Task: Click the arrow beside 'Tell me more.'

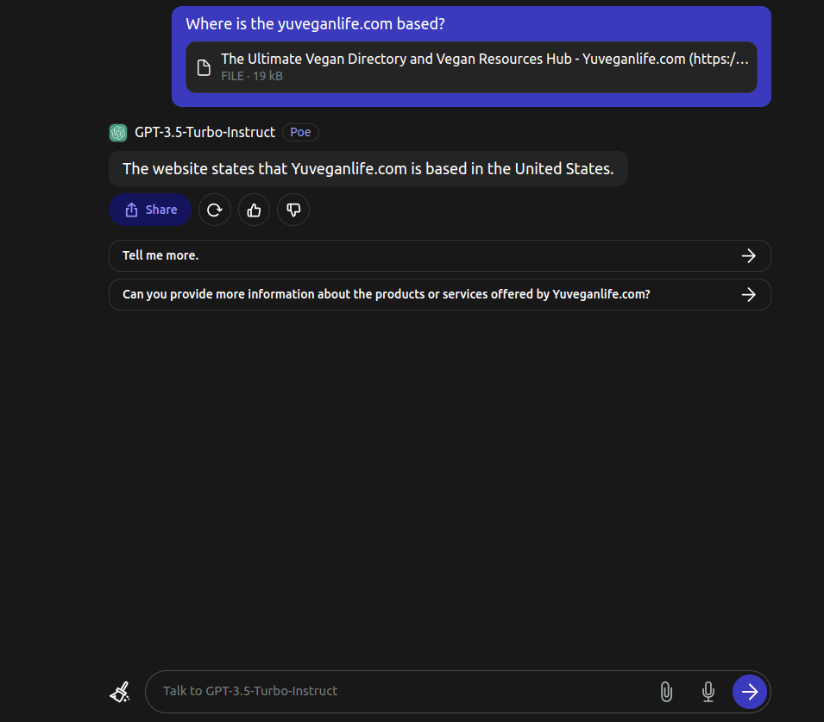Action: pos(748,256)
